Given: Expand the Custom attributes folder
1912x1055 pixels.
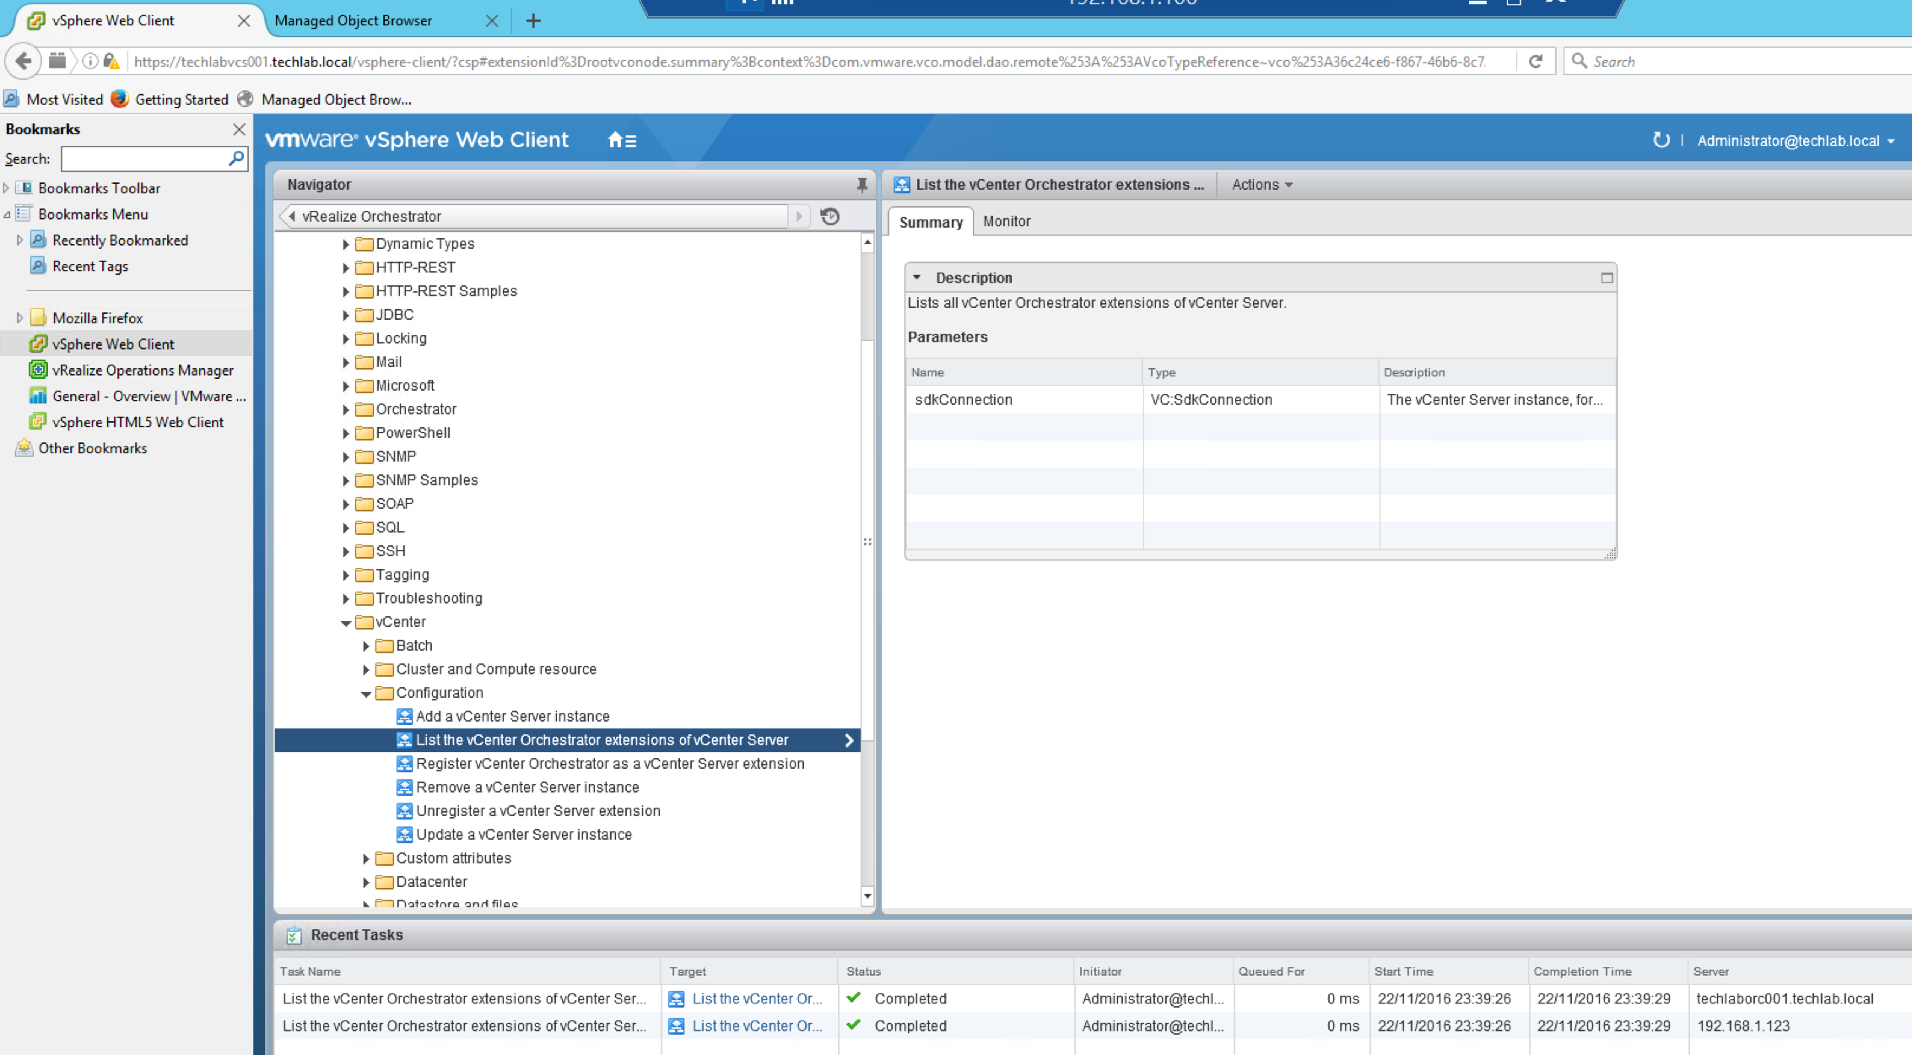Looking at the screenshot, I should click(366, 858).
